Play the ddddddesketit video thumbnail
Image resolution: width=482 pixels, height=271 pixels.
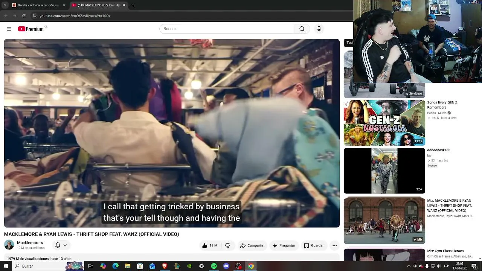point(384,171)
